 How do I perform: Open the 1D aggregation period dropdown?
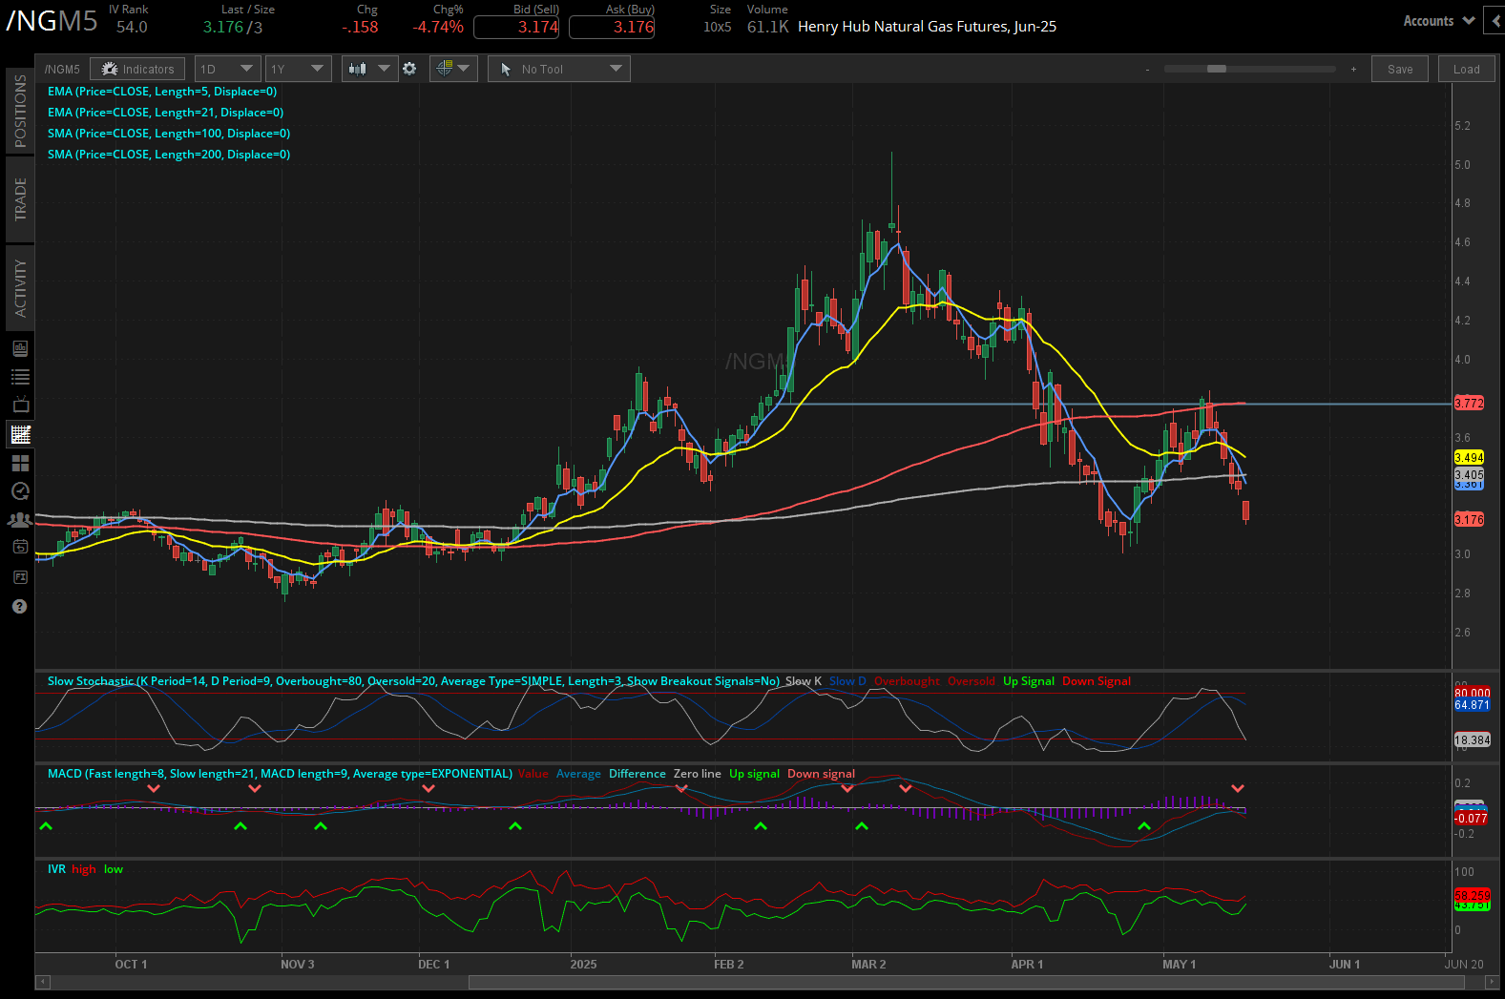click(x=227, y=69)
